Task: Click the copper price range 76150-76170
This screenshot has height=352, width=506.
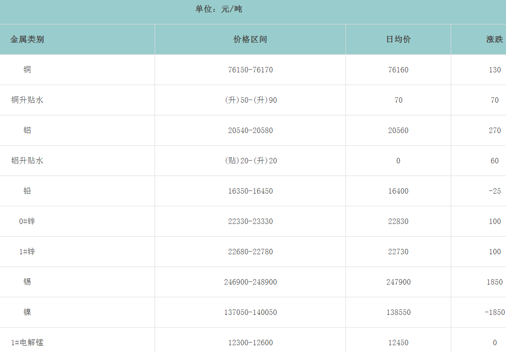Action: (250, 70)
